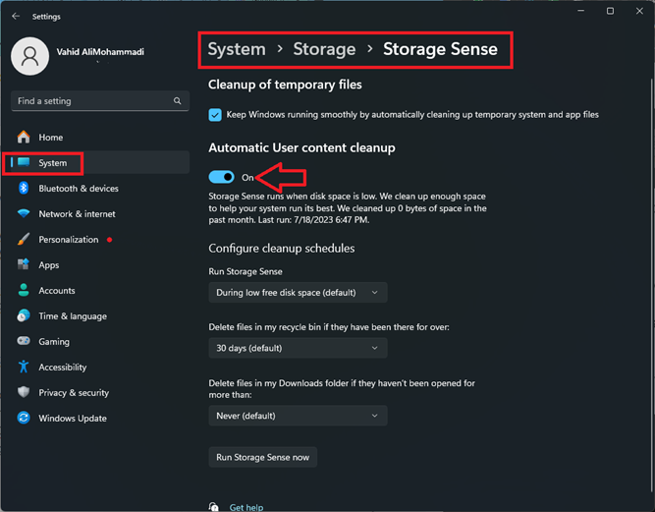
Task: Click the Accounts person icon
Action: 24,290
